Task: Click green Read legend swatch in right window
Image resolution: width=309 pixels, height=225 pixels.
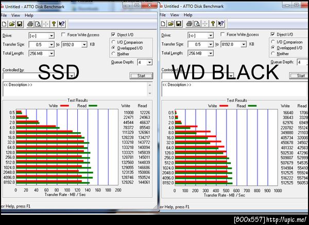Action: pos(252,106)
